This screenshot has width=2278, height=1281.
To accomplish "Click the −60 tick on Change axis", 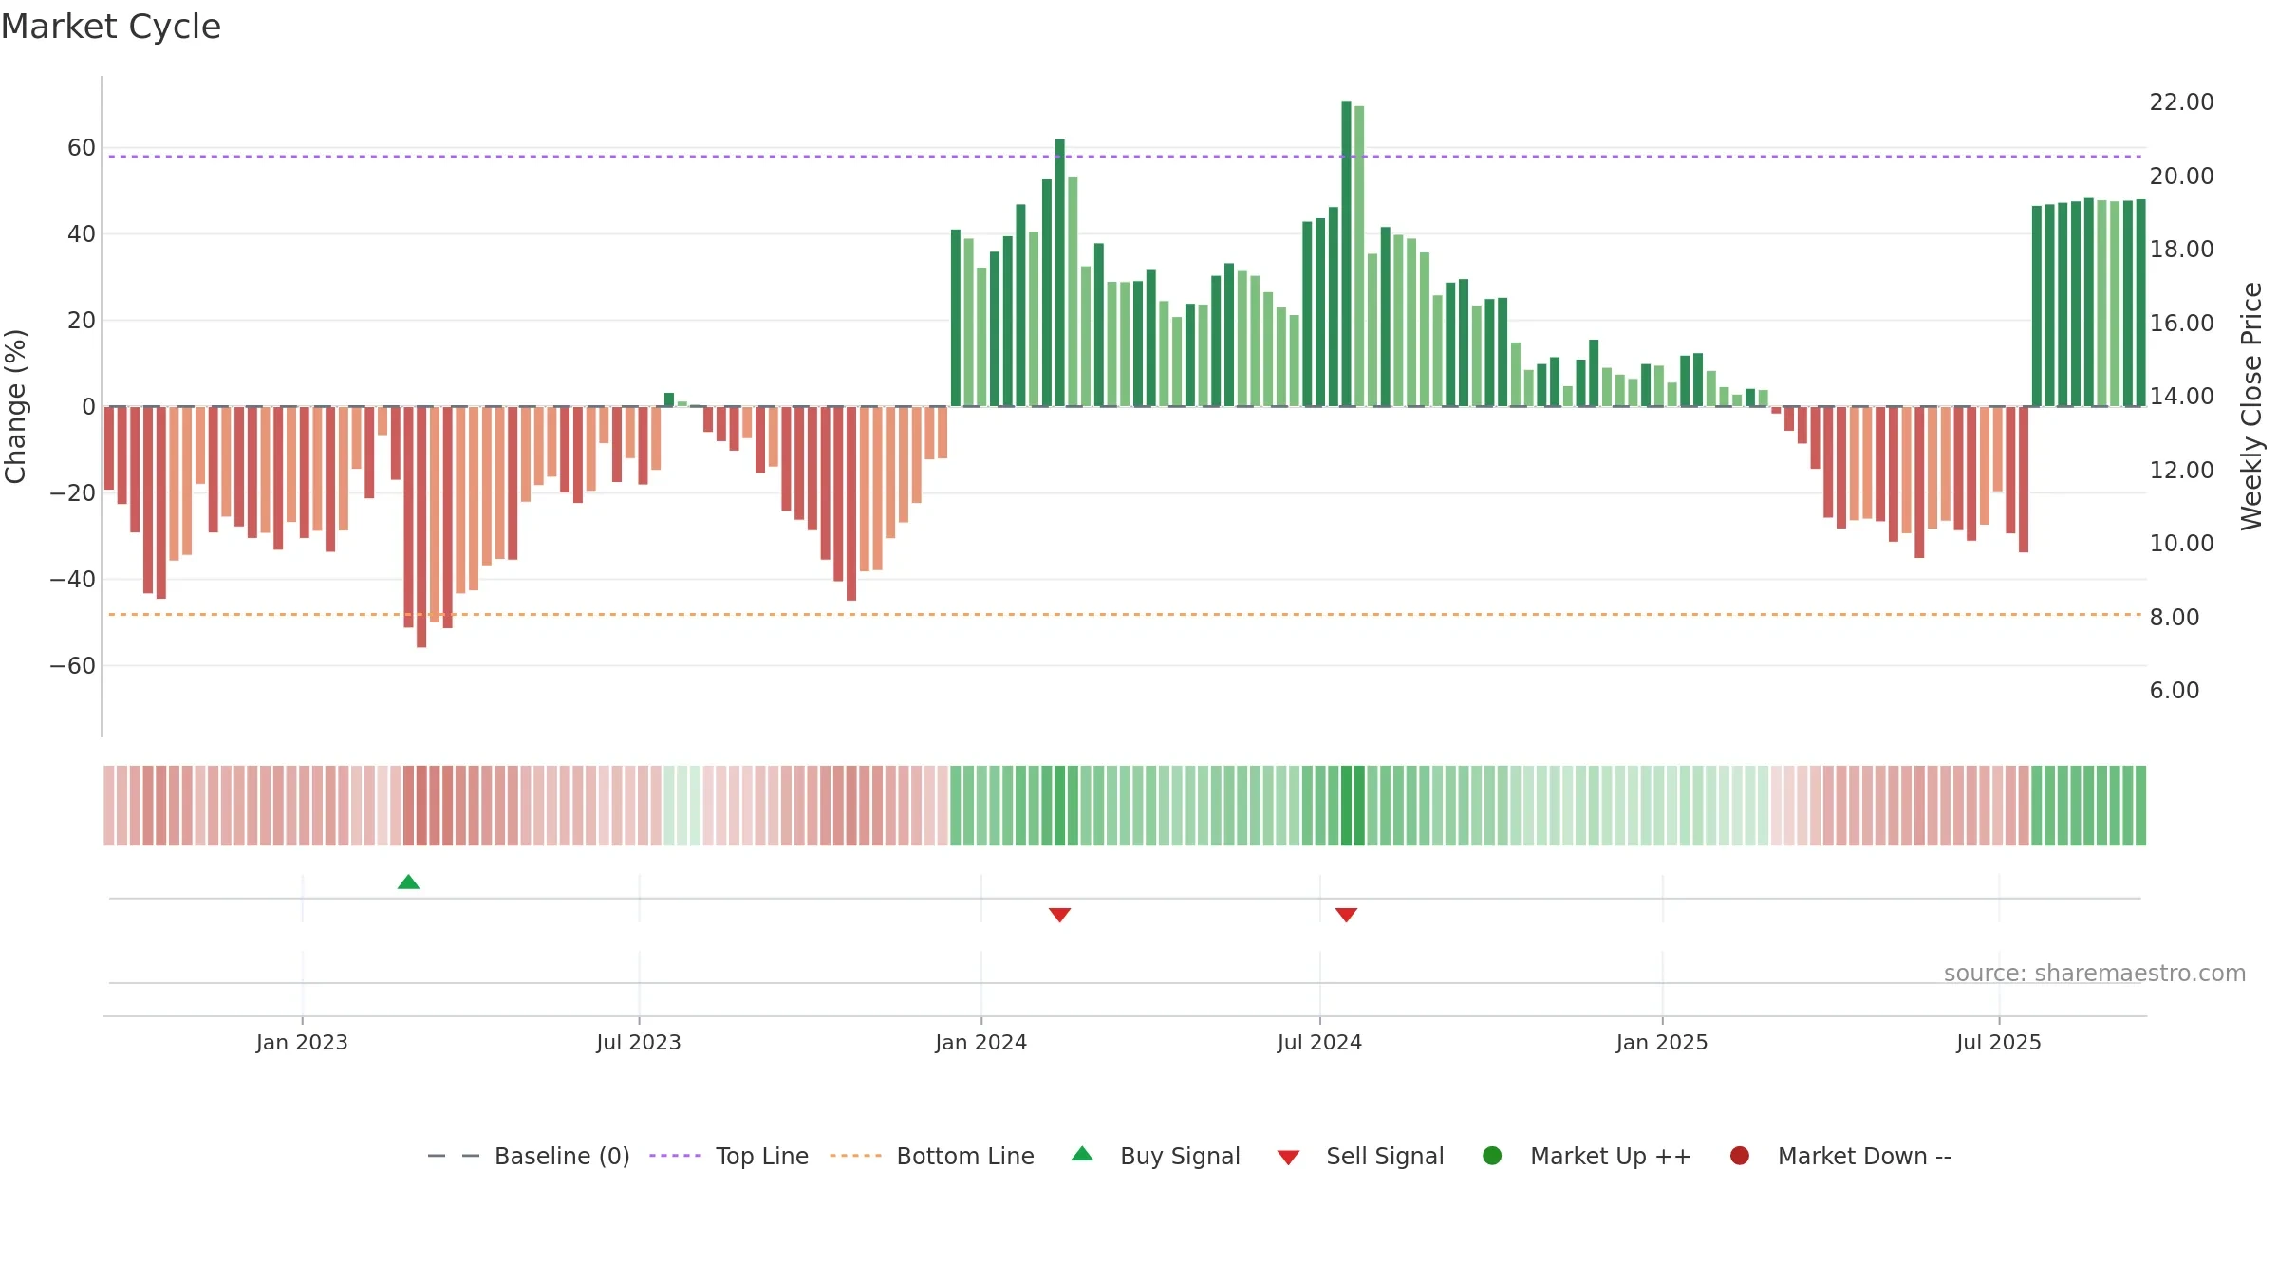I will pos(73,666).
